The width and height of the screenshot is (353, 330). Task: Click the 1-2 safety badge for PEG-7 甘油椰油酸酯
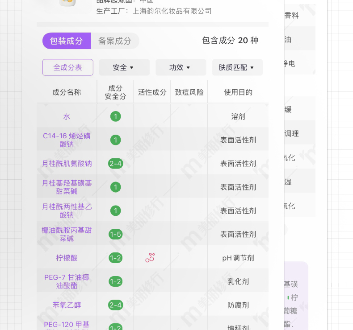click(x=115, y=281)
